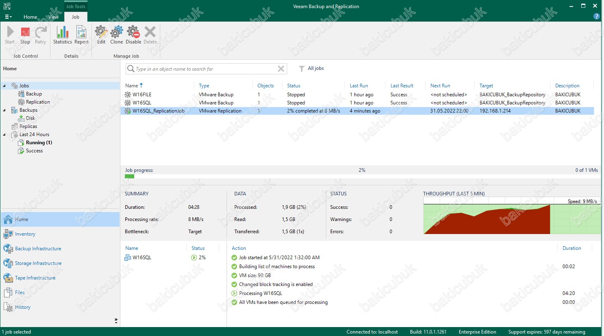The width and height of the screenshot is (604, 336).
Task: Collapse the Backups tree node
Action: click(4, 110)
